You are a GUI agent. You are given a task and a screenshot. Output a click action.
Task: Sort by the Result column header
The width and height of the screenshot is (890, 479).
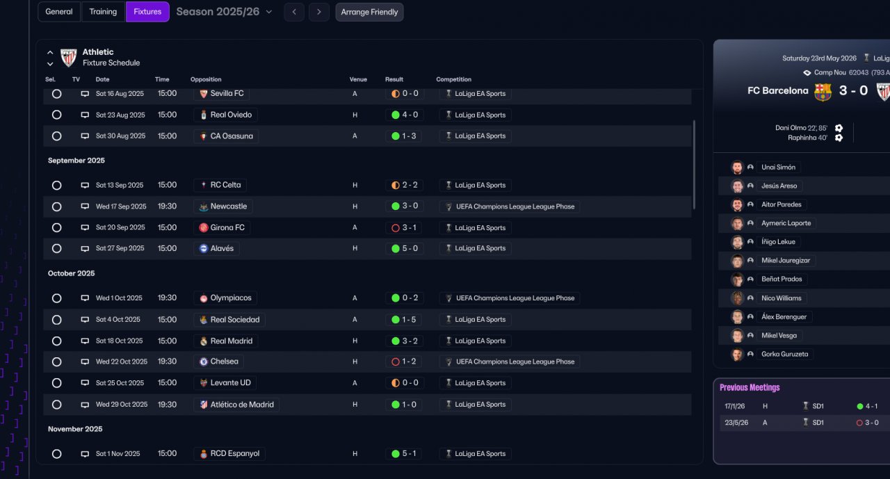(394, 79)
